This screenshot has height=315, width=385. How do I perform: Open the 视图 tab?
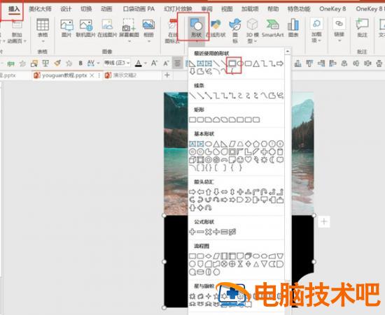click(x=227, y=9)
